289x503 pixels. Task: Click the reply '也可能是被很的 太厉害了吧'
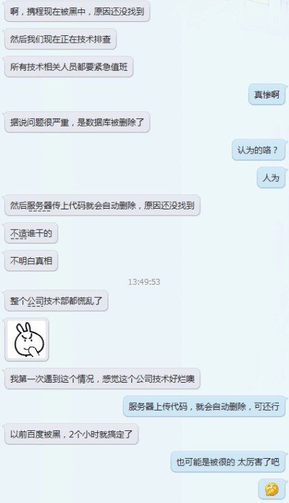point(228,462)
